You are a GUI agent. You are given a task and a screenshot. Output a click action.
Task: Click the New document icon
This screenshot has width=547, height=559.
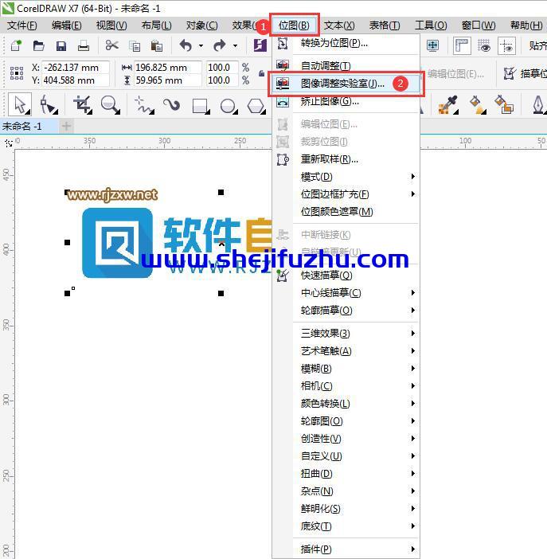coord(16,45)
